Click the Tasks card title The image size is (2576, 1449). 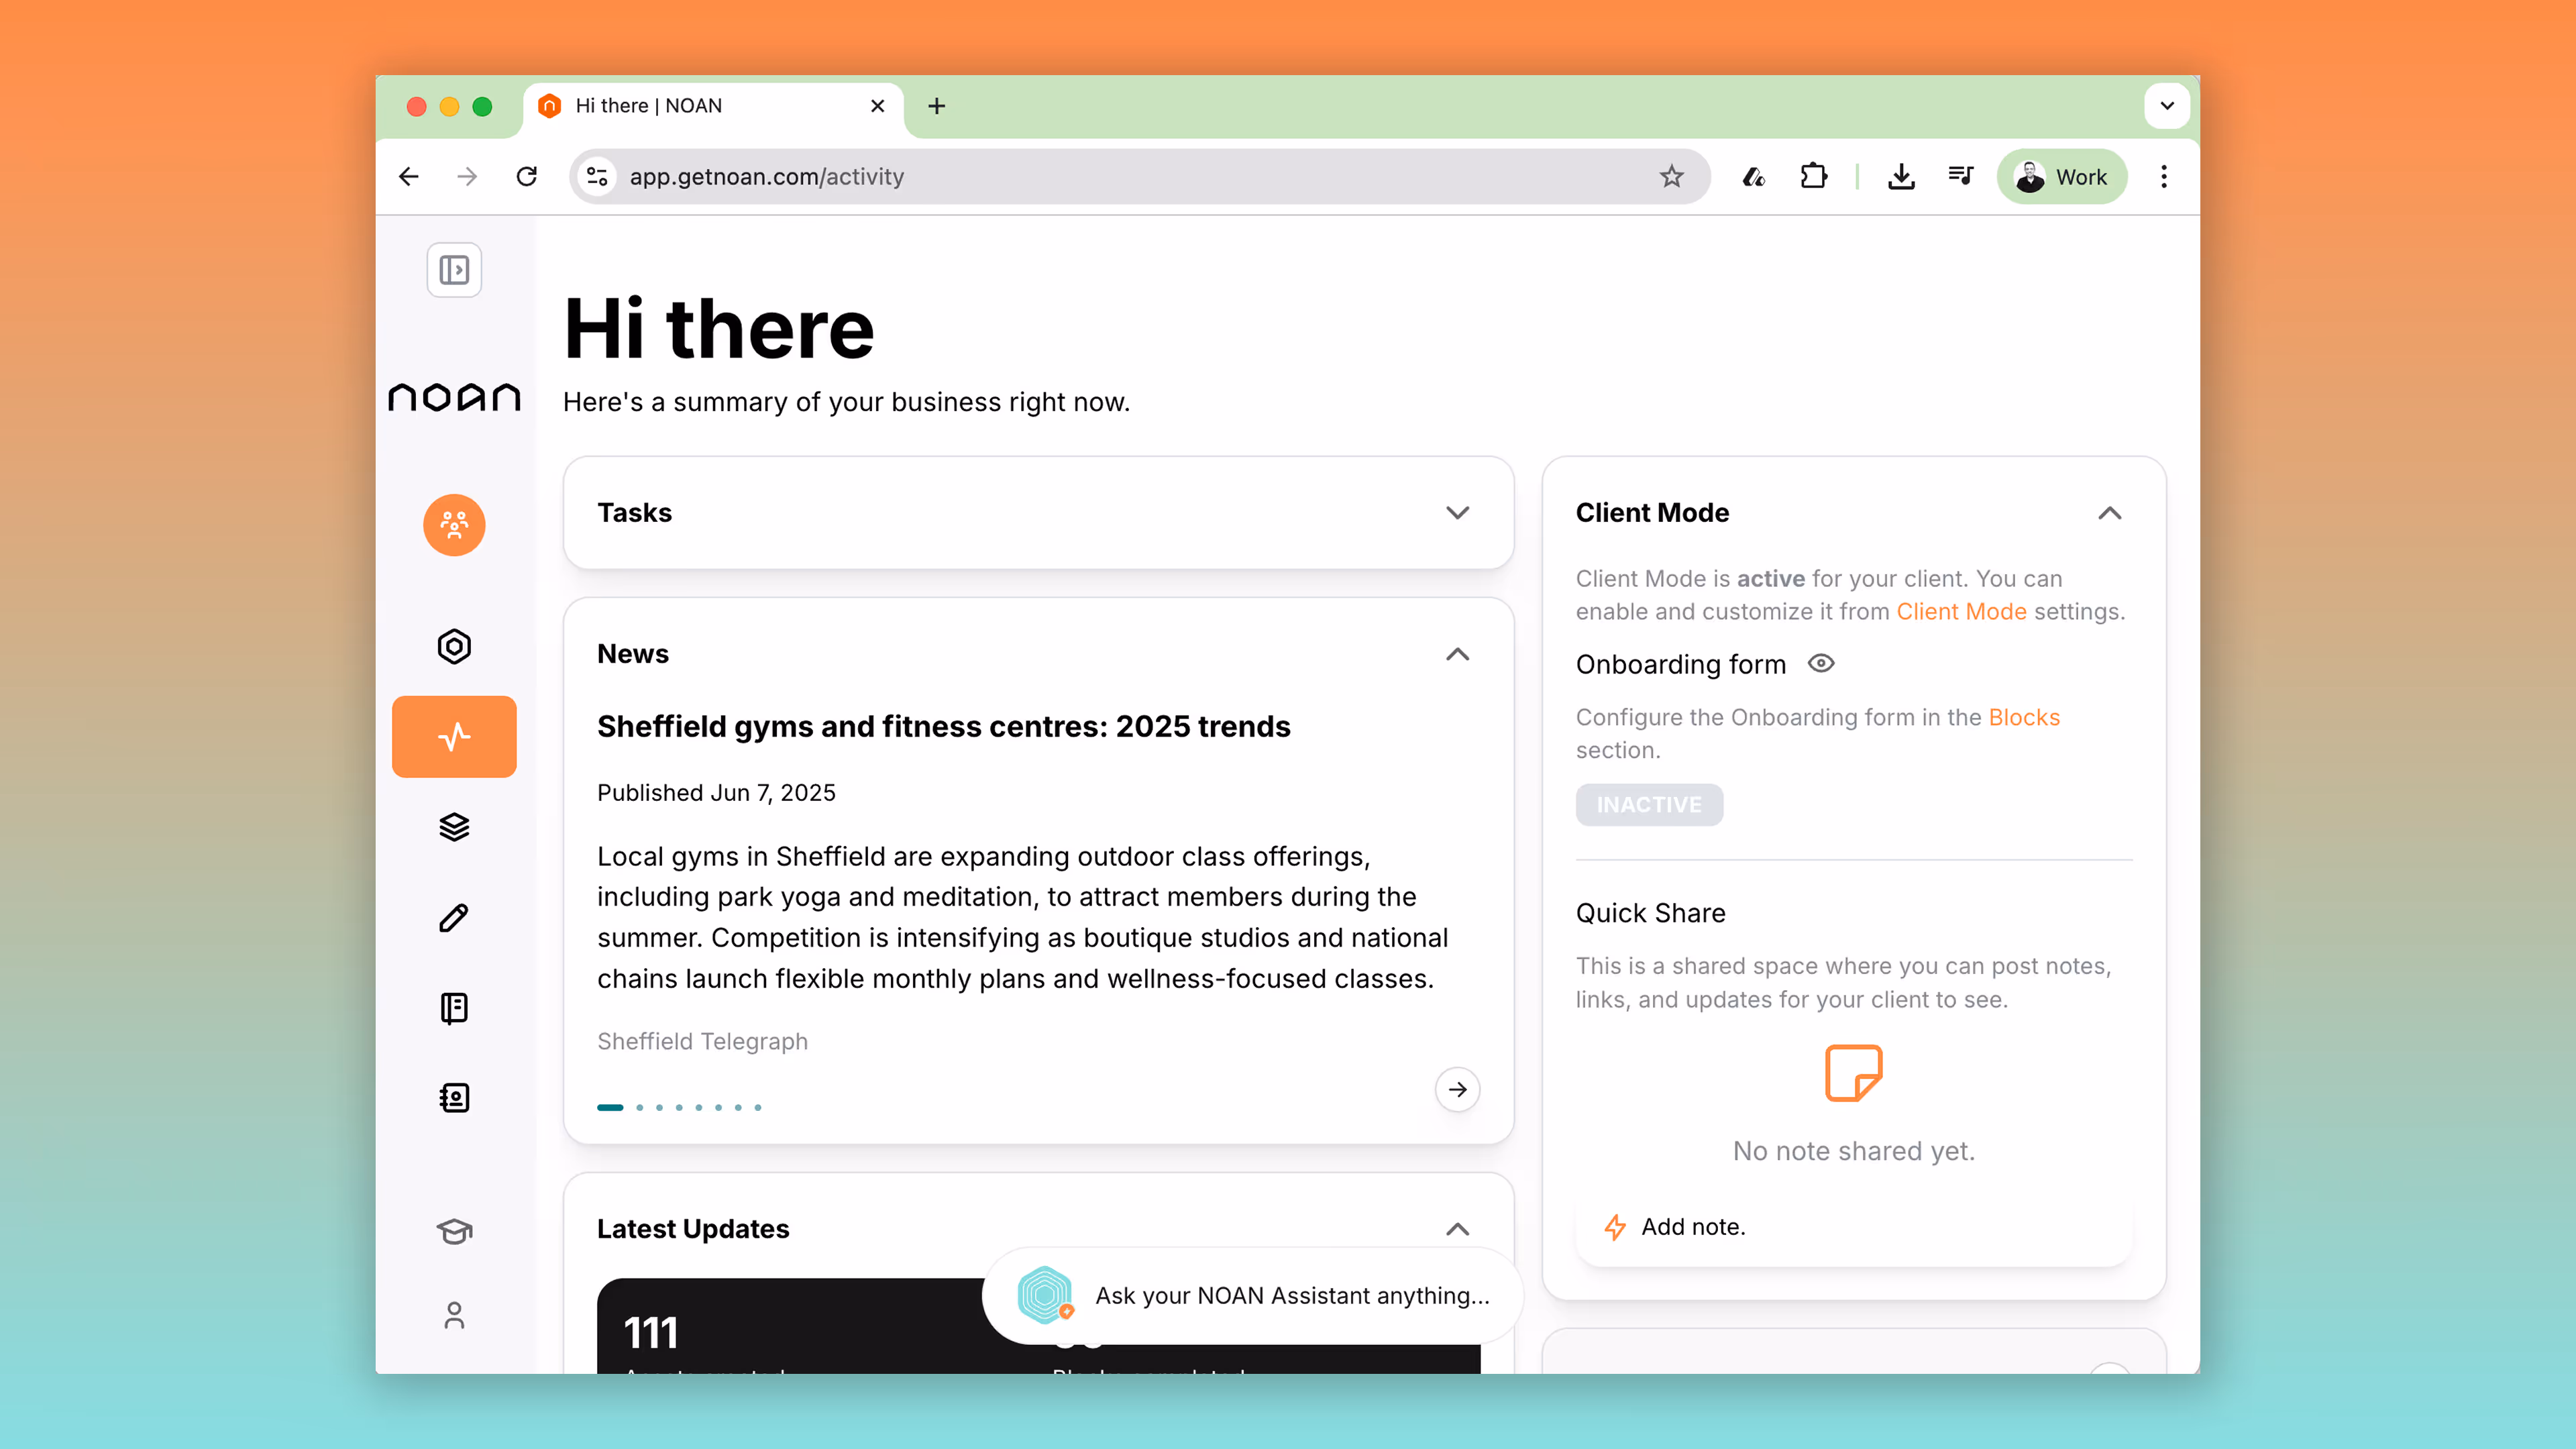[x=634, y=513]
